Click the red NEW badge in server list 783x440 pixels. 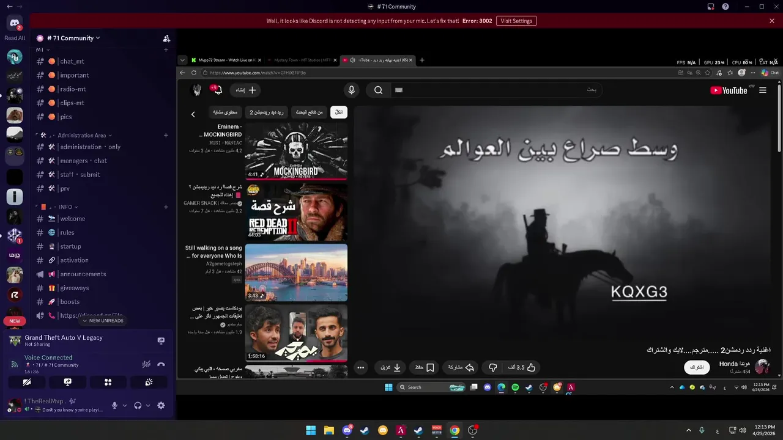tap(15, 321)
